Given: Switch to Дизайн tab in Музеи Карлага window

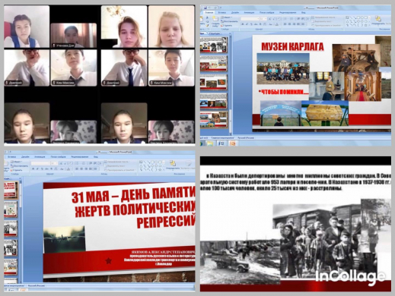Looking at the screenshot, I should point(235,13).
